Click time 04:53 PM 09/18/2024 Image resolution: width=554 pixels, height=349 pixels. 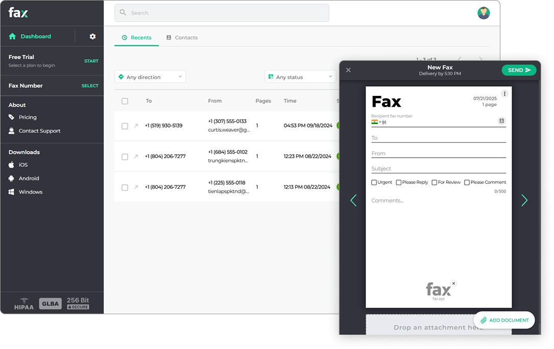(308, 126)
